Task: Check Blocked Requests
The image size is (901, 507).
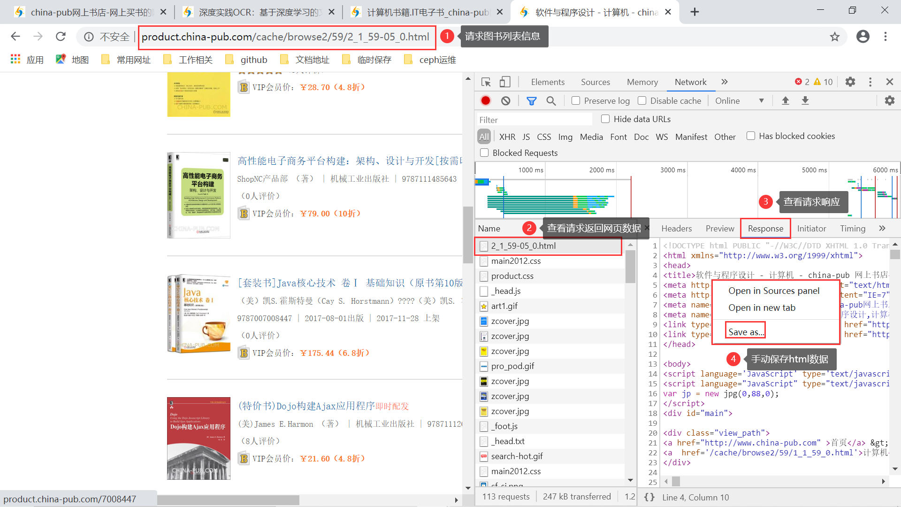Action: 484,153
